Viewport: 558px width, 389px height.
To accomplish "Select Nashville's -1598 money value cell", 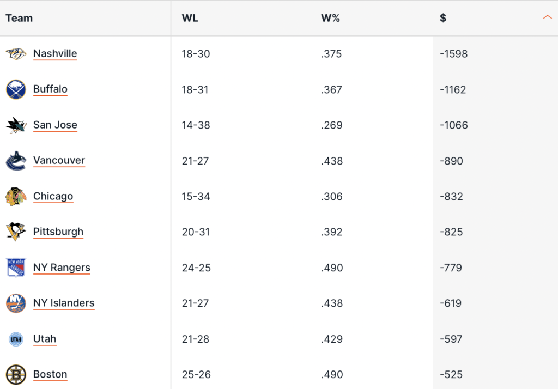I will coord(453,54).
